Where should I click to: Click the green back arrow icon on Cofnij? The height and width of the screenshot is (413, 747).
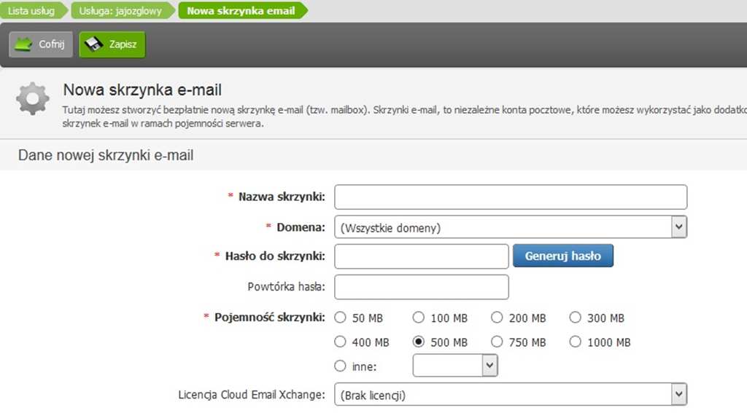point(24,44)
